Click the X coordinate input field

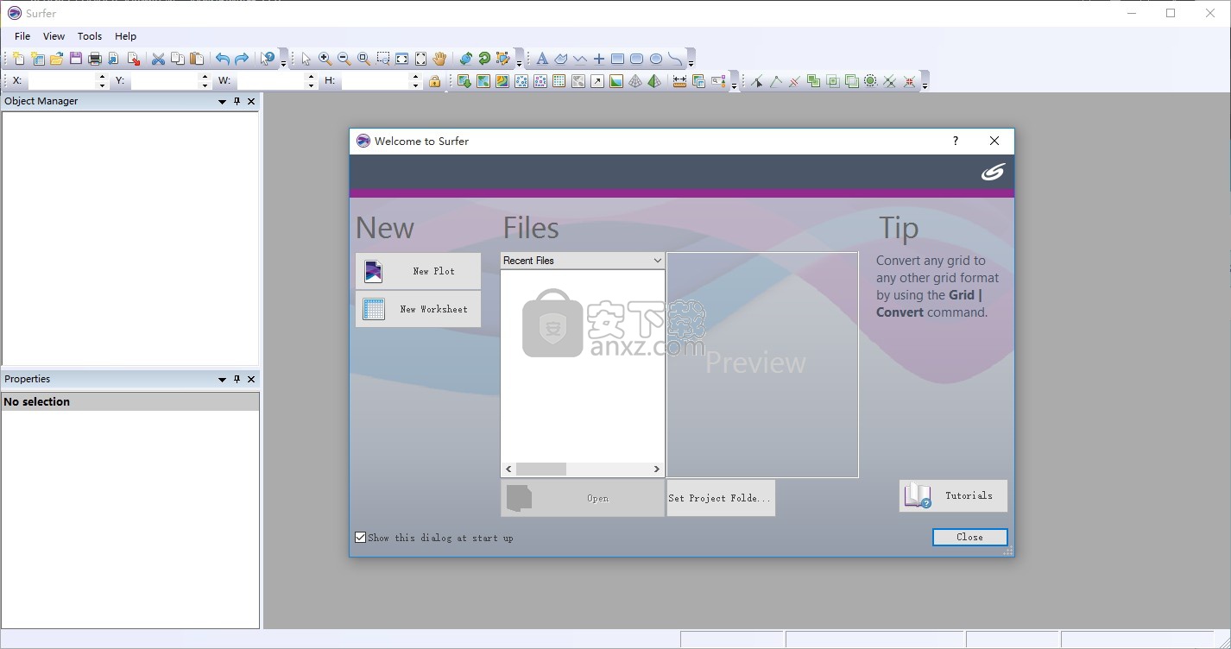(62, 81)
